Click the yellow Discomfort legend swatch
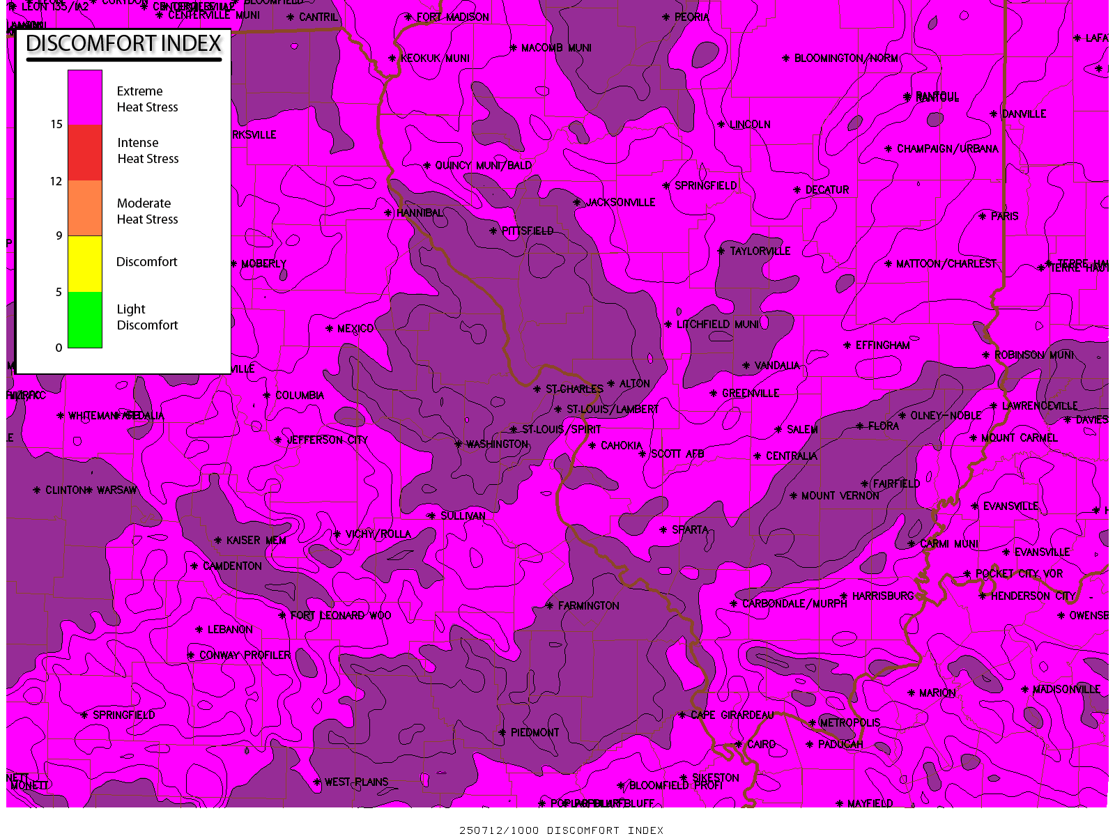 click(85, 264)
